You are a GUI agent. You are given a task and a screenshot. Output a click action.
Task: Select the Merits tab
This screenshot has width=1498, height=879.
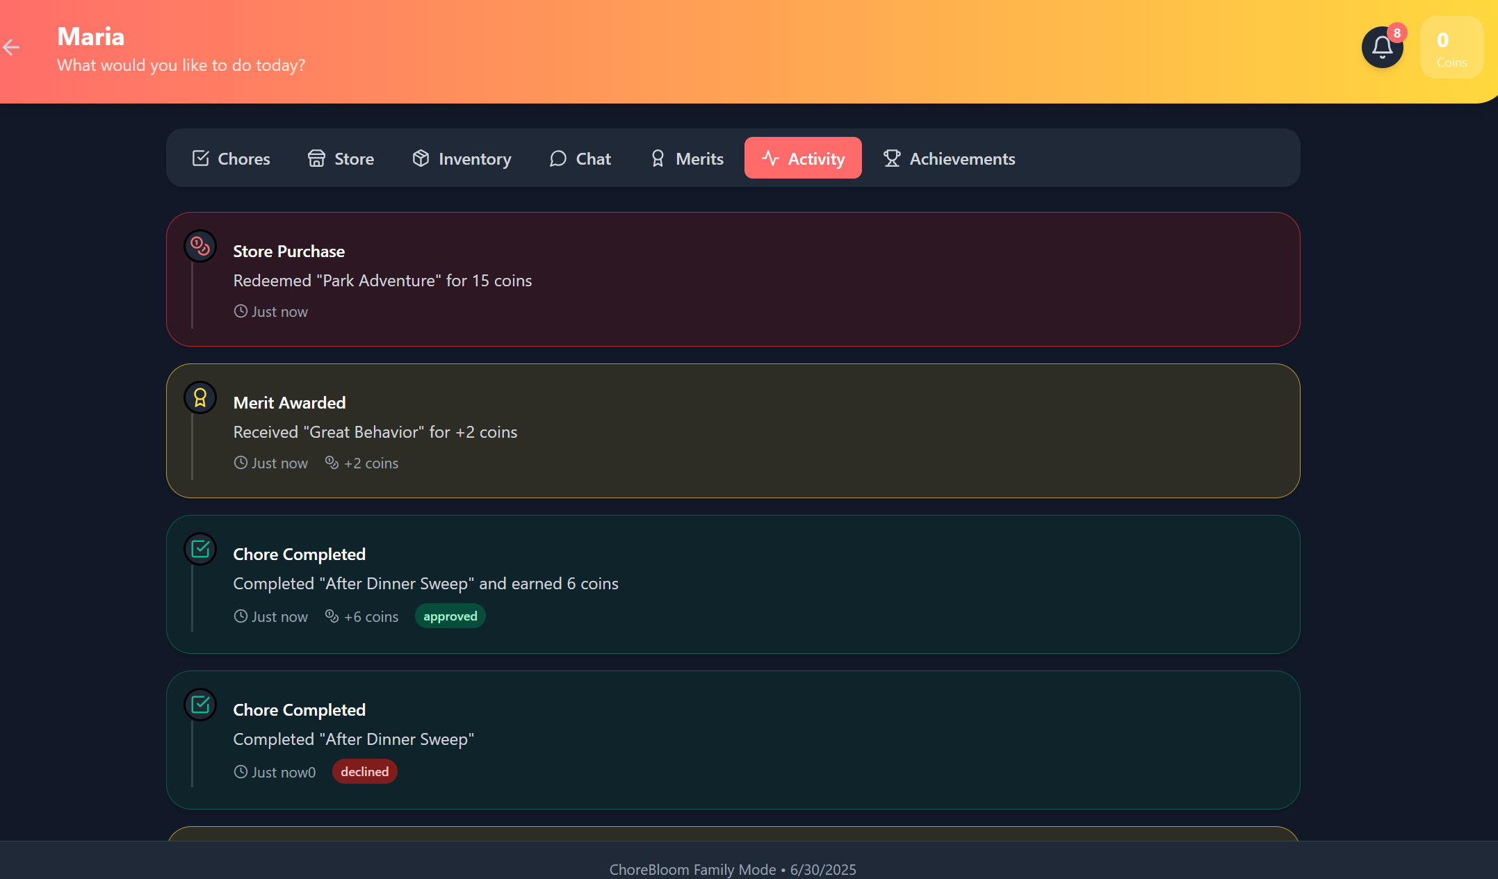[687, 158]
